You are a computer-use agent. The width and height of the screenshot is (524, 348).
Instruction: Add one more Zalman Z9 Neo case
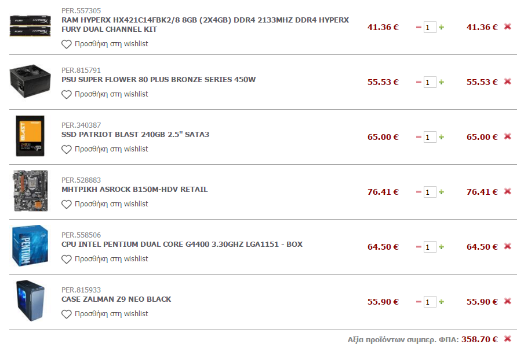click(442, 302)
